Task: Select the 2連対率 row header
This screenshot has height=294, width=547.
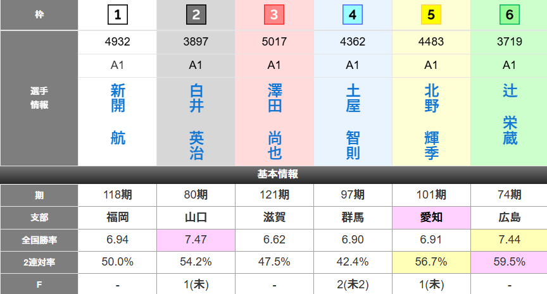Action: (39, 262)
